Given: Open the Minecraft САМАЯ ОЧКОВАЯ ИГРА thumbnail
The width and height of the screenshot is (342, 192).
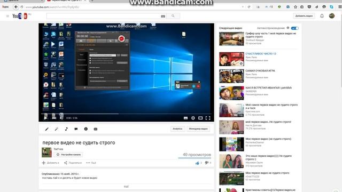Looking at the screenshot, I should click(x=231, y=76).
